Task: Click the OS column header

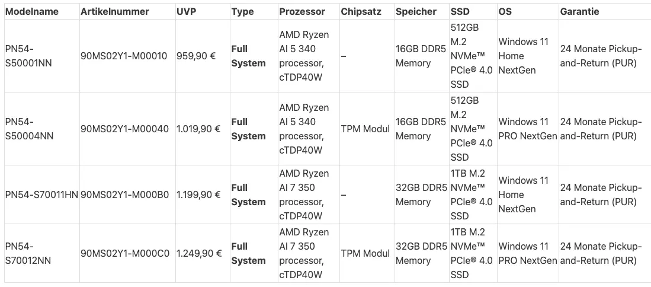Action: (505, 12)
